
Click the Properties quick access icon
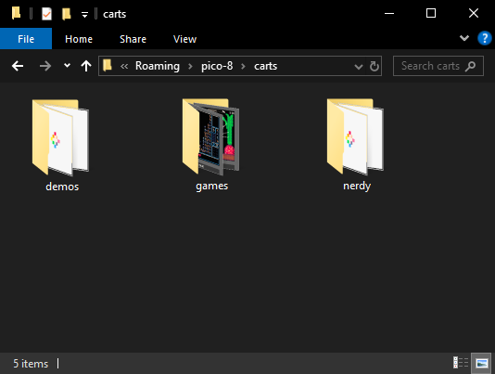[46, 14]
